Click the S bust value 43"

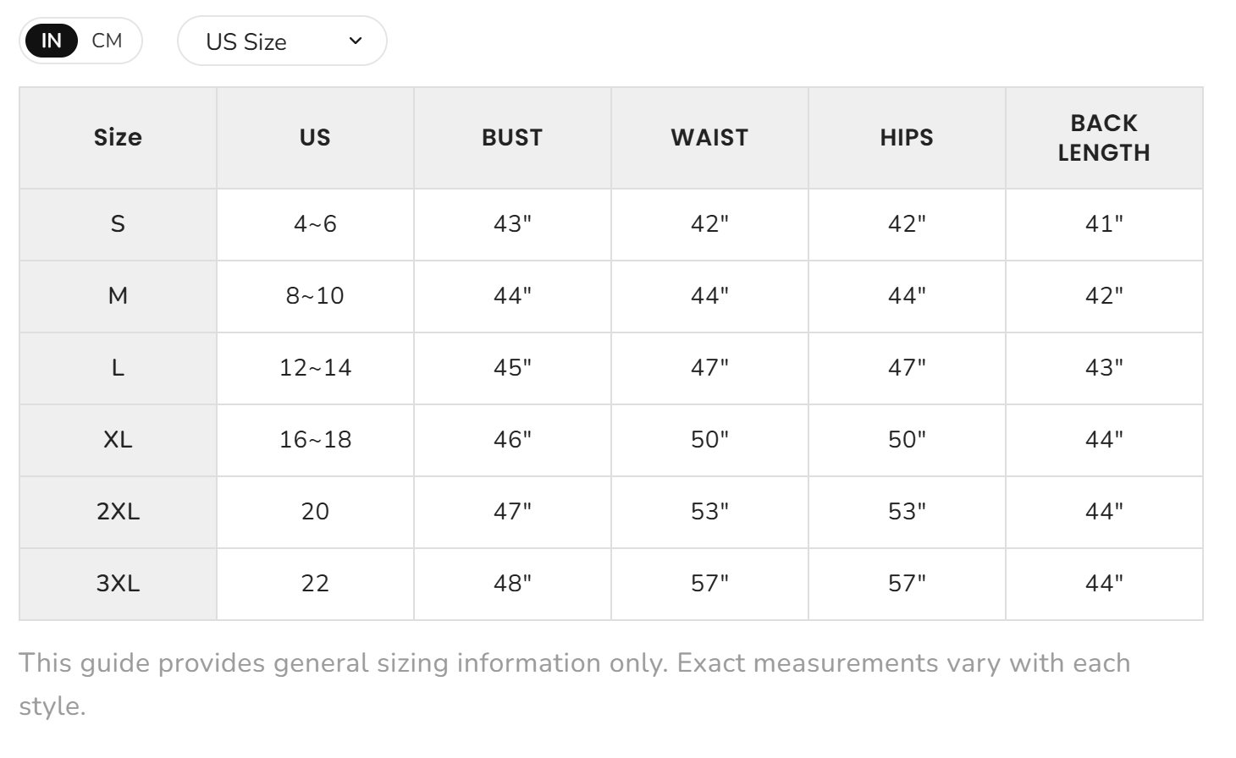tap(512, 224)
